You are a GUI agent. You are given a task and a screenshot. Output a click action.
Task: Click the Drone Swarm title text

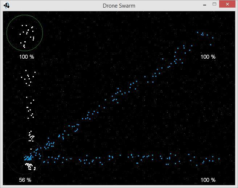point(119,6)
